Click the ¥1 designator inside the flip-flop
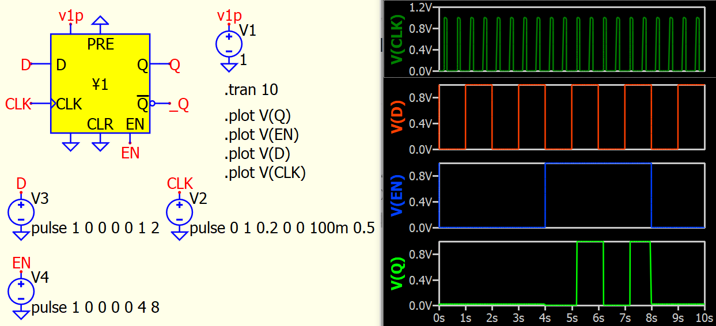Viewport: 716px width, 326px height. [x=100, y=85]
